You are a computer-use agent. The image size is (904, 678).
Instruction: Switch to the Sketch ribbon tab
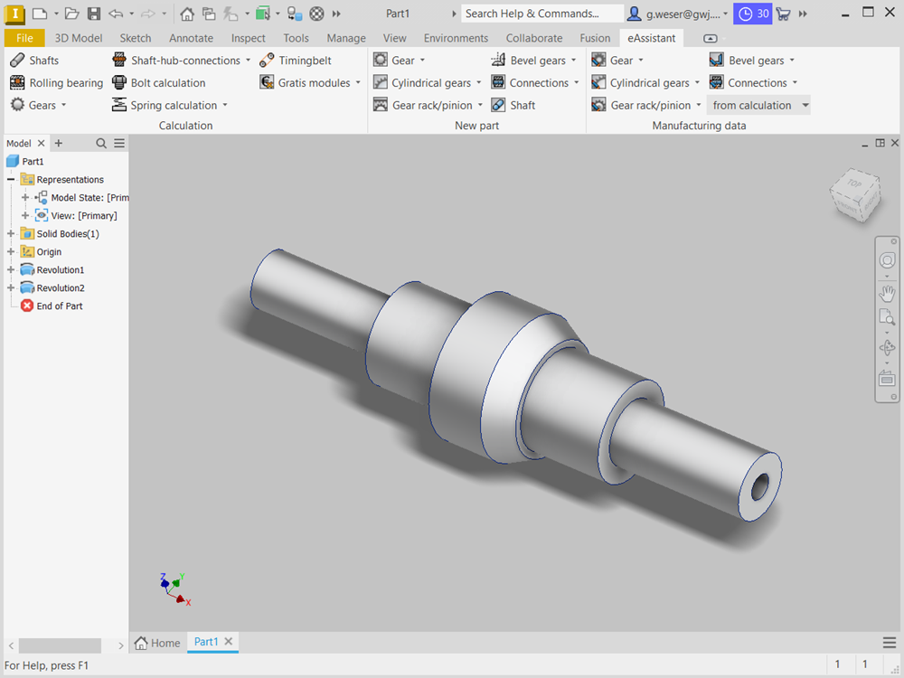136,38
